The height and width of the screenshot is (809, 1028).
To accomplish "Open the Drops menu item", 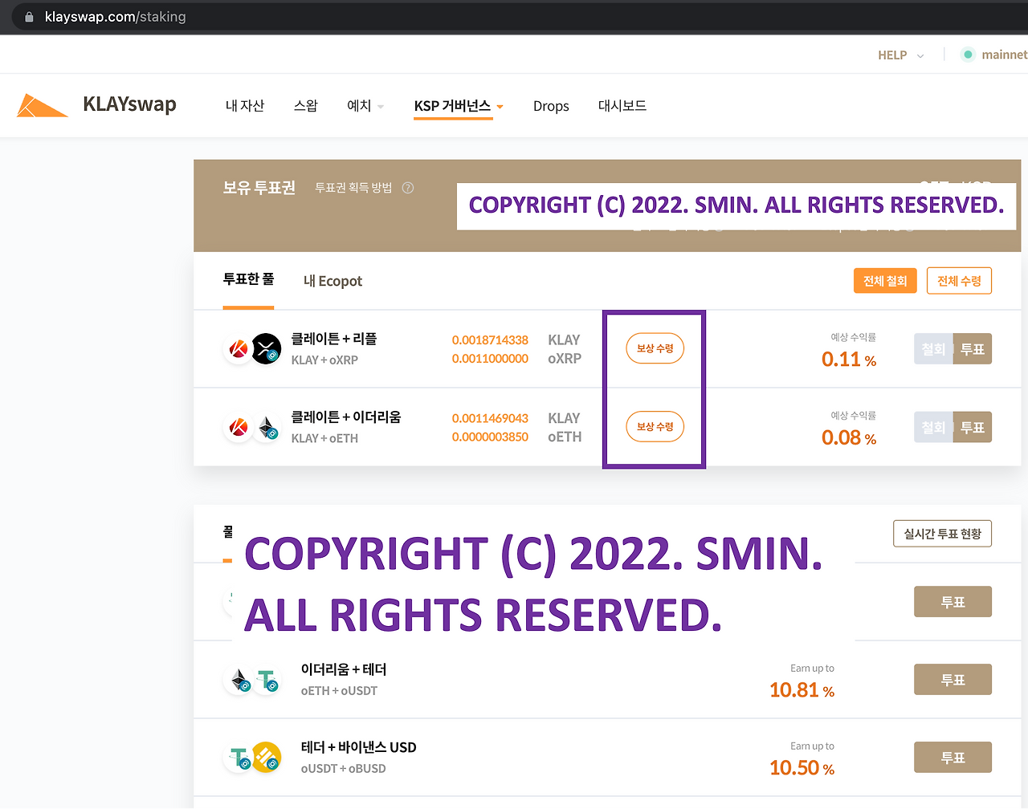I will point(551,106).
